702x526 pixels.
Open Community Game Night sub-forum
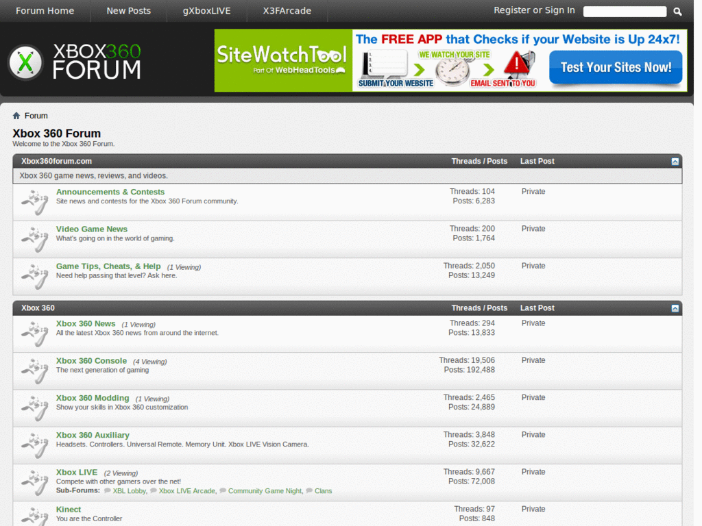[x=265, y=491]
